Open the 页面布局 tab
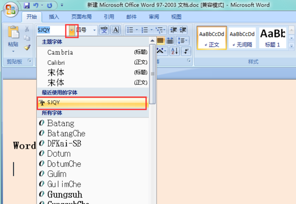Viewport: 296px width, 204px height. (x=81, y=17)
